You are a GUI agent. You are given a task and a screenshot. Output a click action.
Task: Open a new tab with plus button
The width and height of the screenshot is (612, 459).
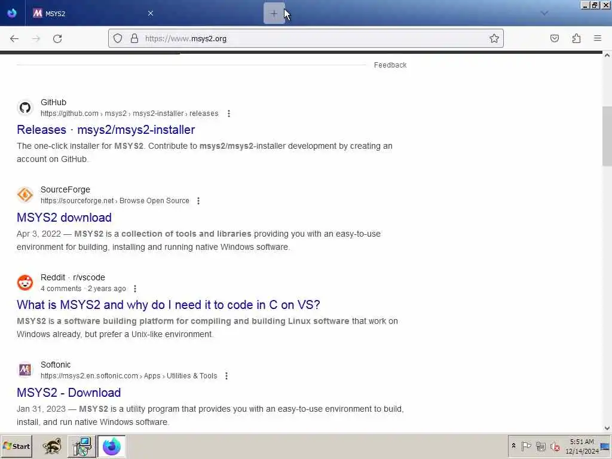click(274, 14)
